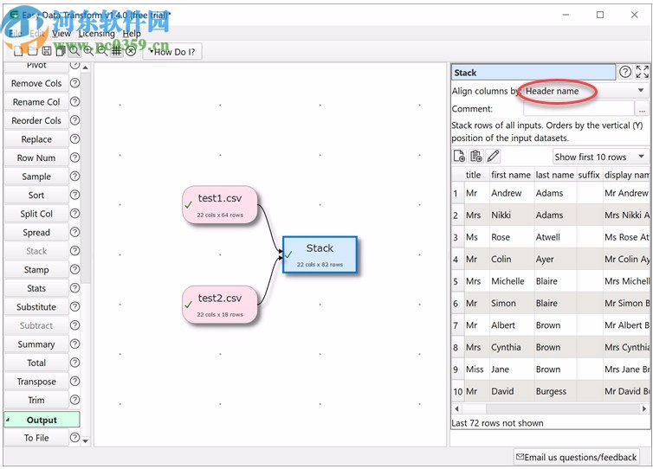653x469 pixels.
Task: Click the Substitute transform button
Action: [36, 307]
